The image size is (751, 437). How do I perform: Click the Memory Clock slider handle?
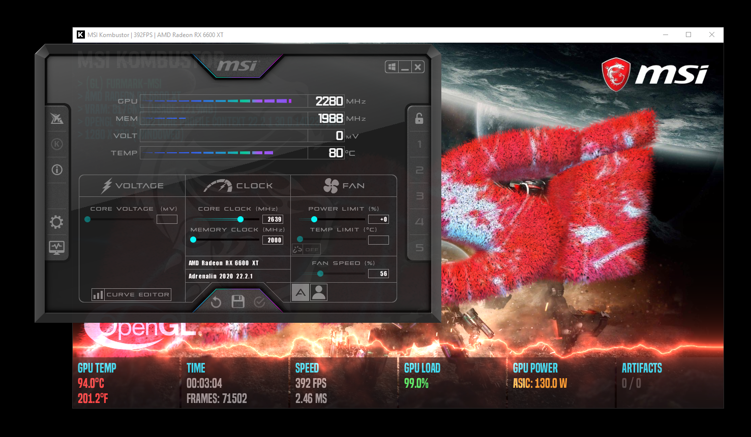click(193, 240)
